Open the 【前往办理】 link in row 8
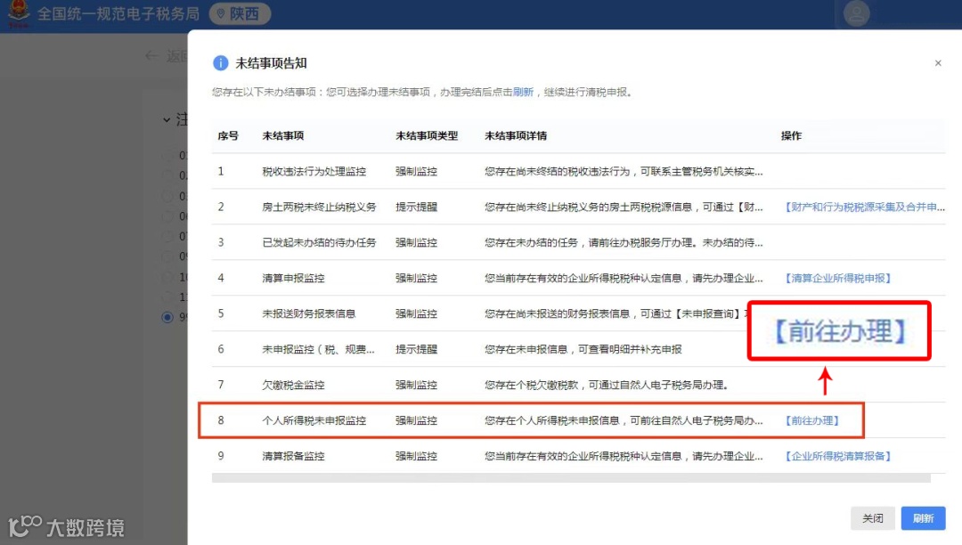The height and width of the screenshot is (545, 962). (812, 420)
